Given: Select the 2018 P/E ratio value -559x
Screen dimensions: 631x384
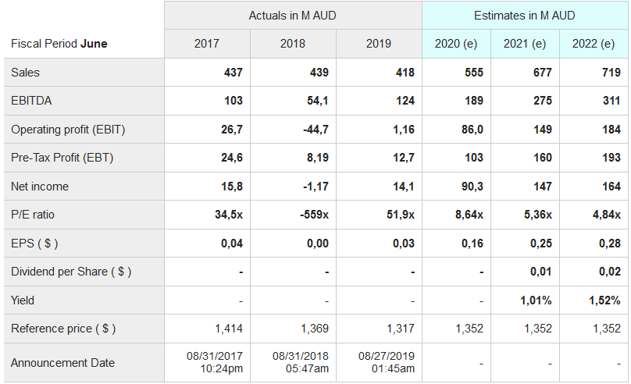Looking at the screenshot, I should coord(314,215).
